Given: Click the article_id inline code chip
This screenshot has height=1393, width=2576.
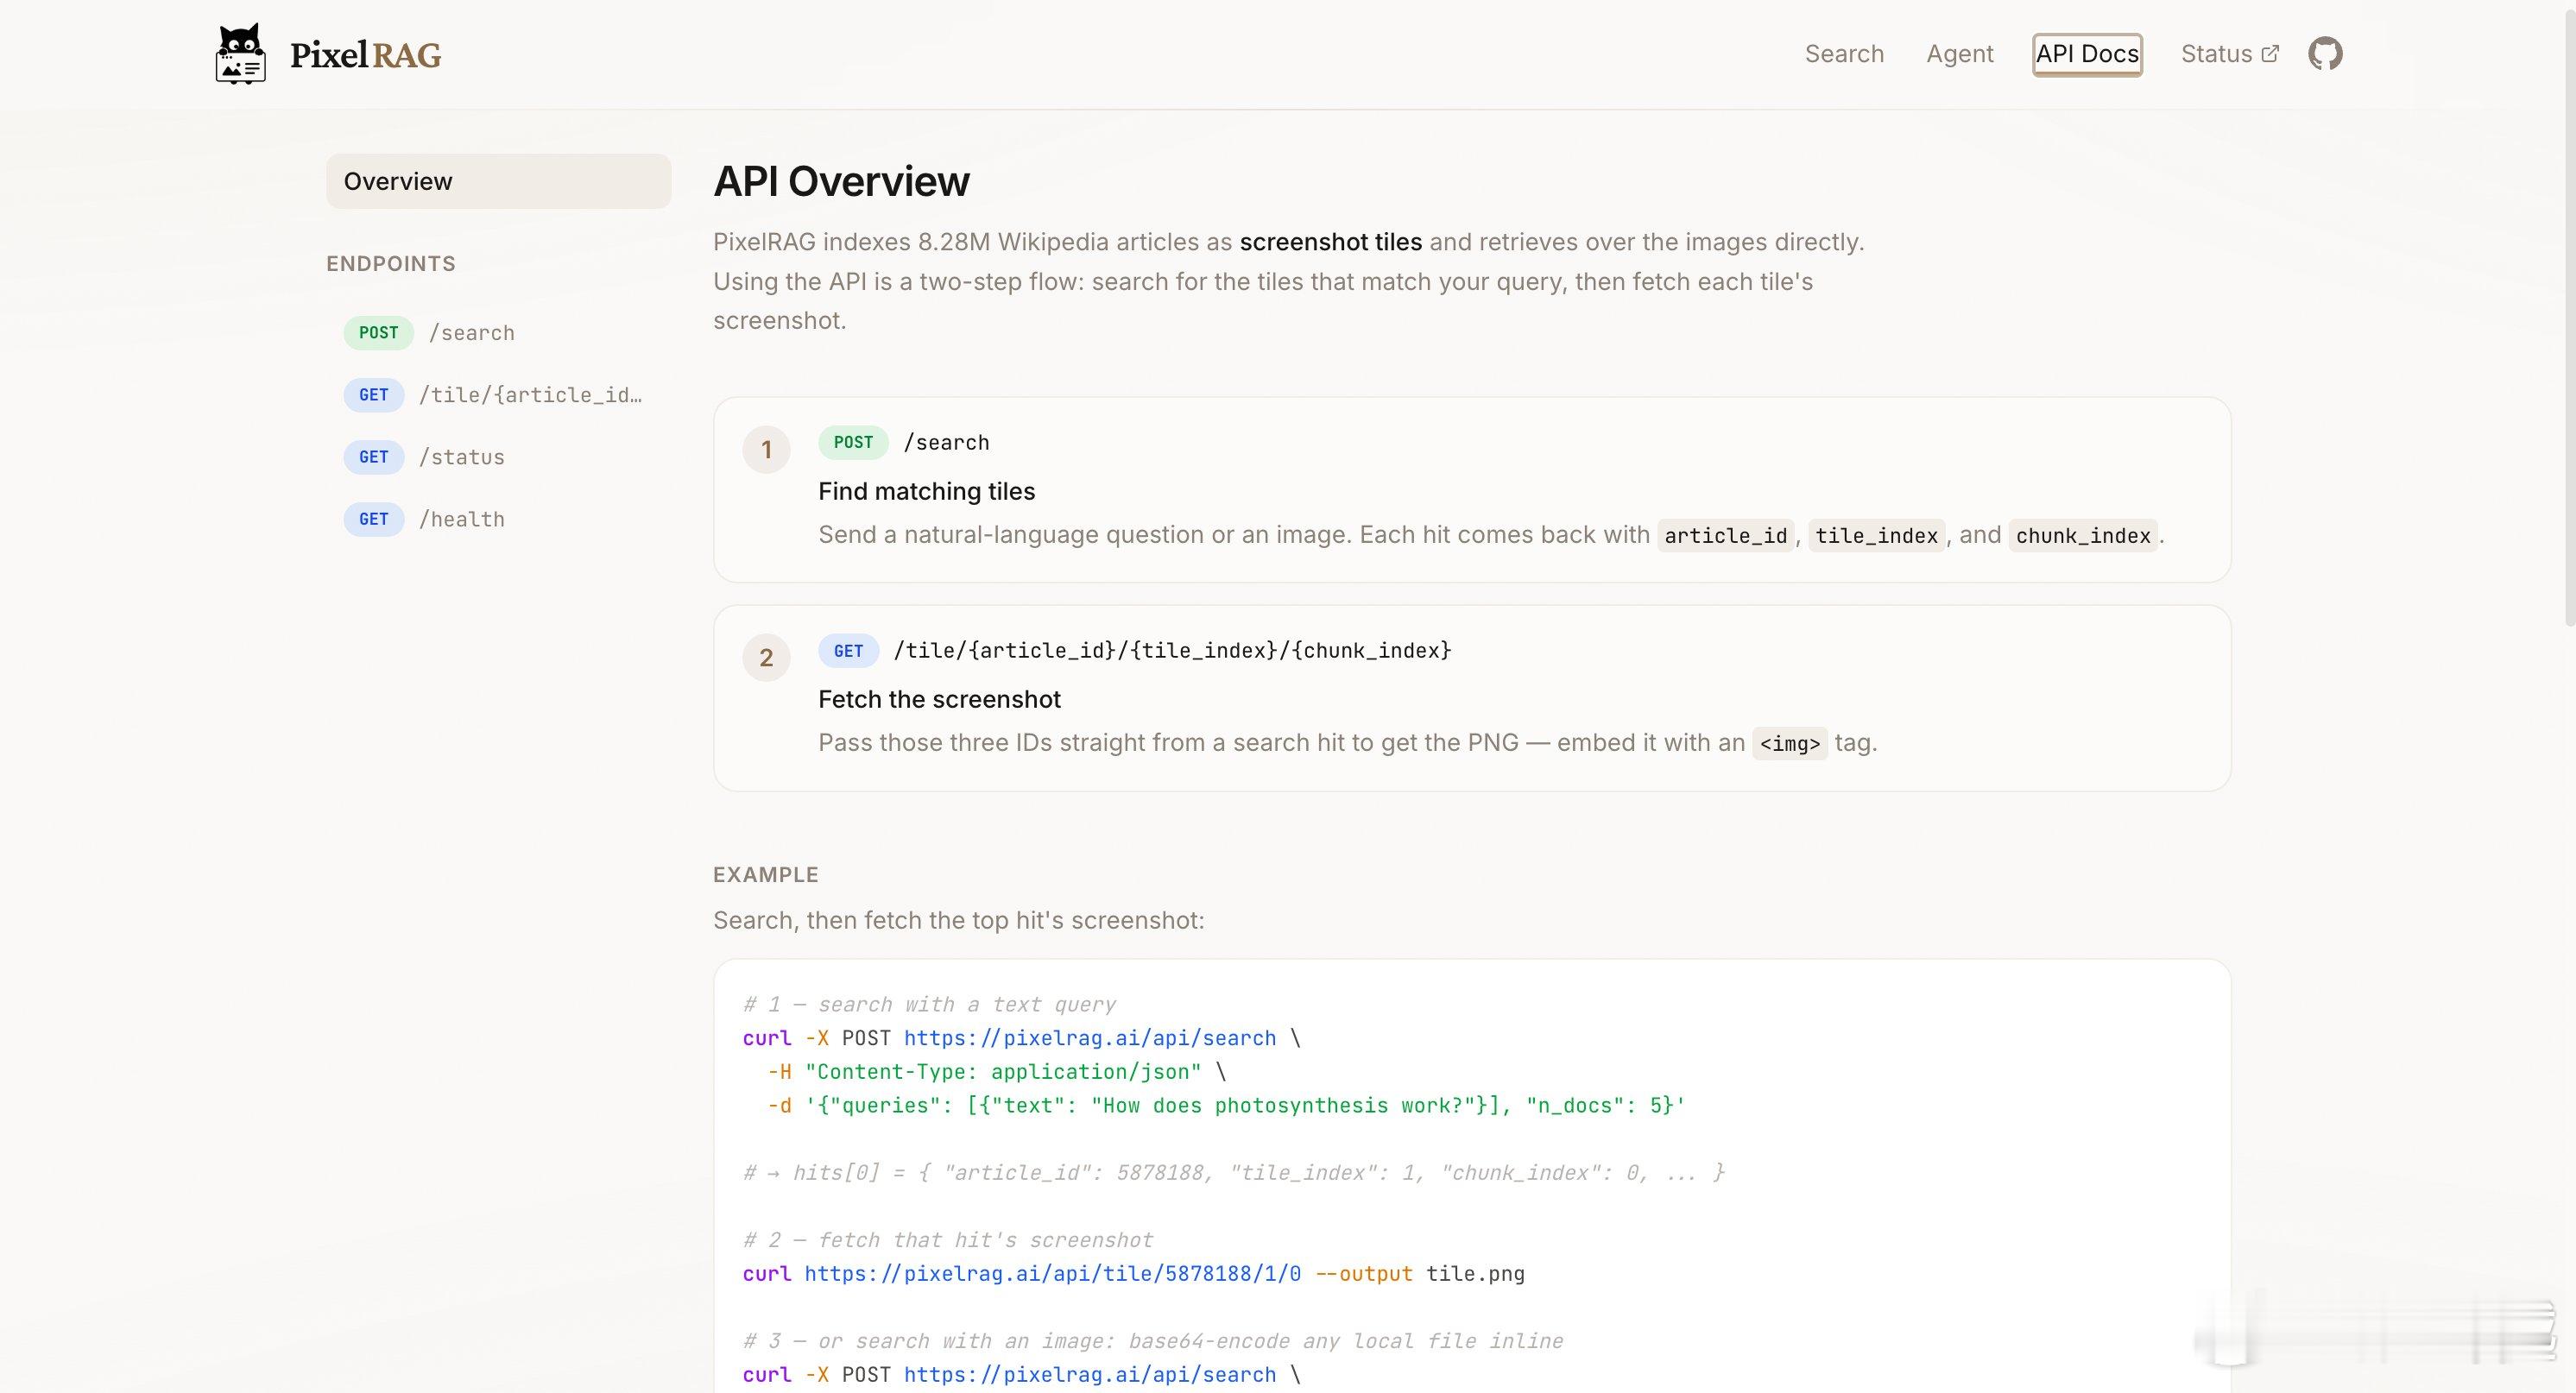Looking at the screenshot, I should click(x=1725, y=536).
